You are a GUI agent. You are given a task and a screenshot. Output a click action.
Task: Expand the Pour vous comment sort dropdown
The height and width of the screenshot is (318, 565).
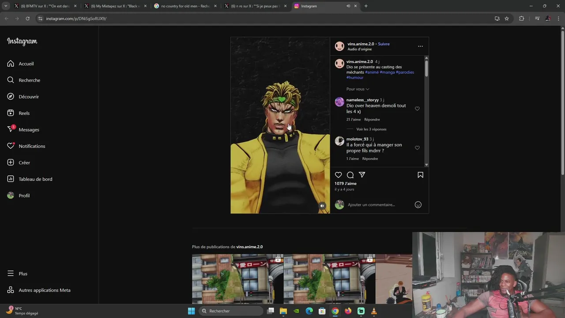tap(358, 89)
